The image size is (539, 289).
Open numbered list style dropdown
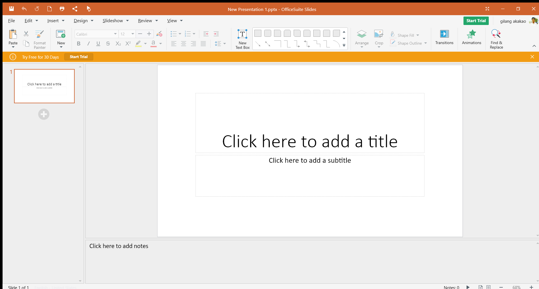pos(194,34)
